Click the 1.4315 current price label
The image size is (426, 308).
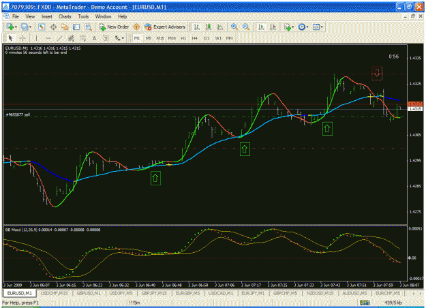click(x=415, y=109)
